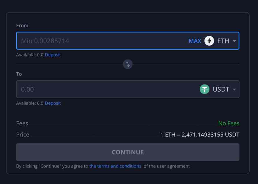Open the USDT currency selector label
The width and height of the screenshot is (258, 184).
point(221,89)
